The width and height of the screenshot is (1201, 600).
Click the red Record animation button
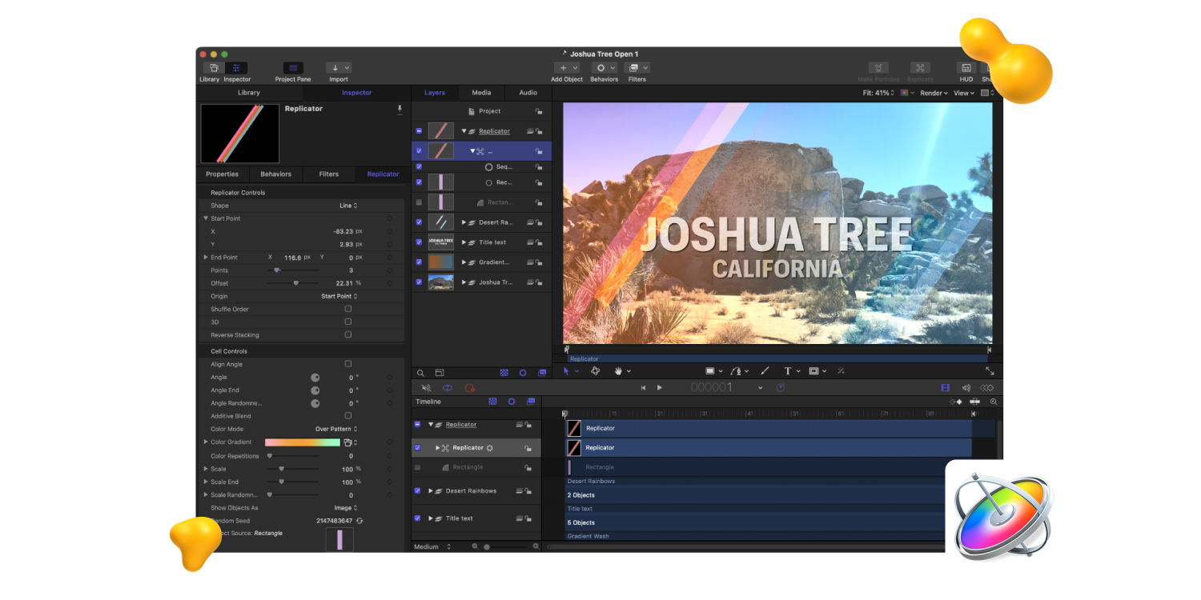(470, 387)
